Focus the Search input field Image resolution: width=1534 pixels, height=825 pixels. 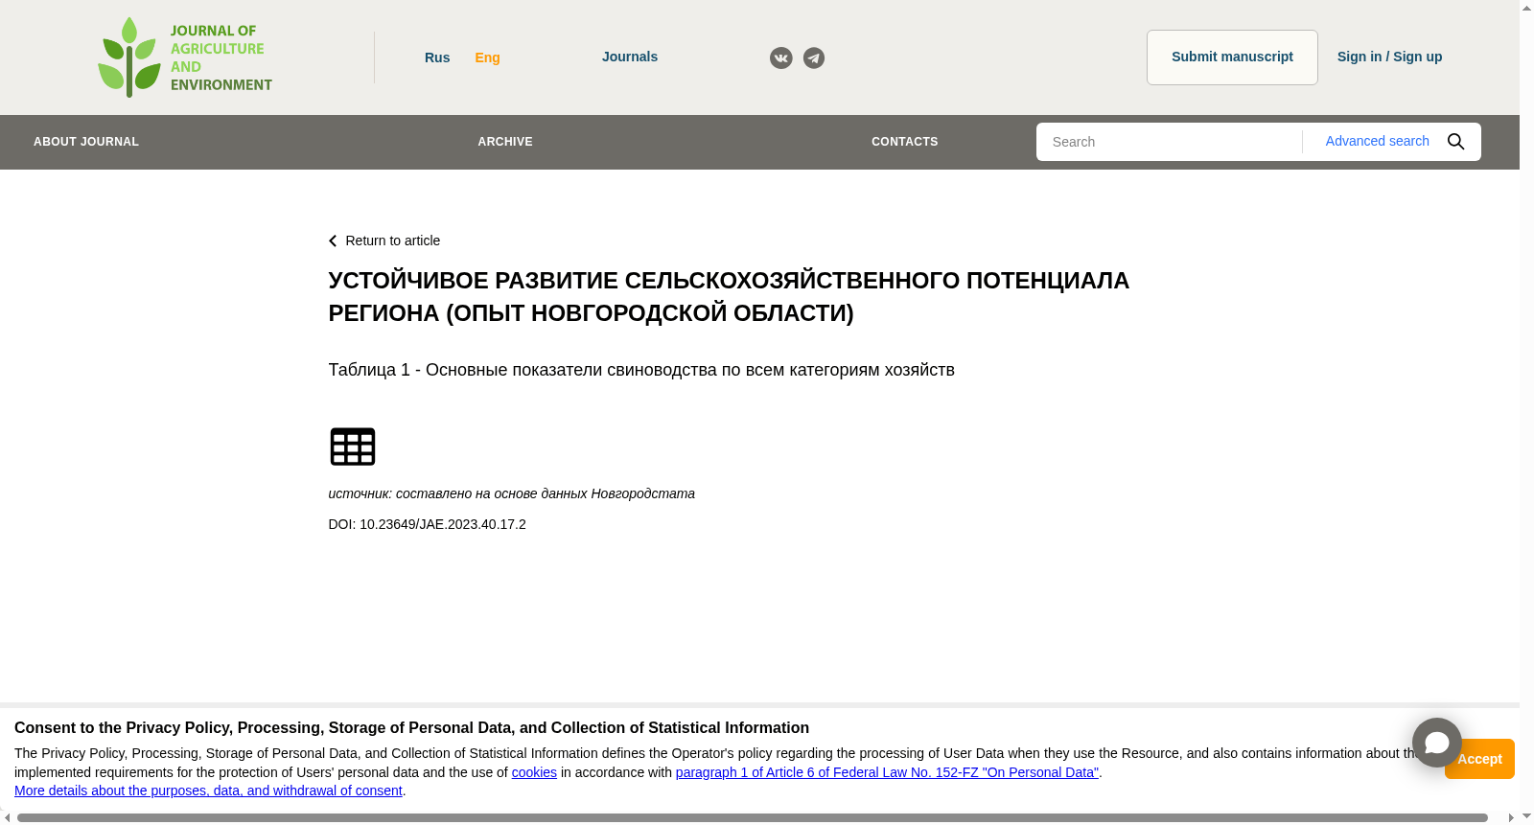click(1170, 142)
